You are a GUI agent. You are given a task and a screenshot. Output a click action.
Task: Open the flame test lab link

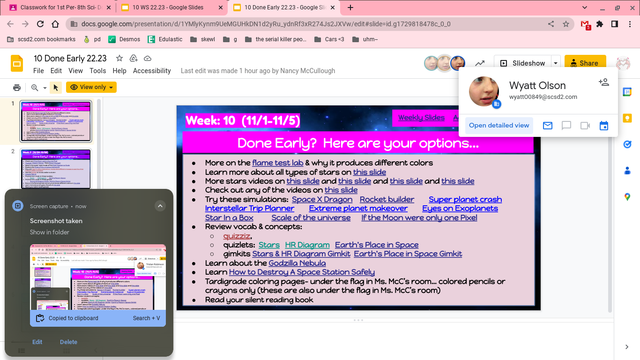click(x=278, y=163)
